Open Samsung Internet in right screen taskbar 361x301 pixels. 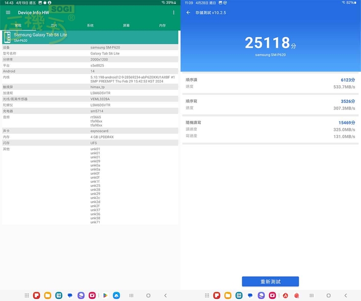click(261, 295)
